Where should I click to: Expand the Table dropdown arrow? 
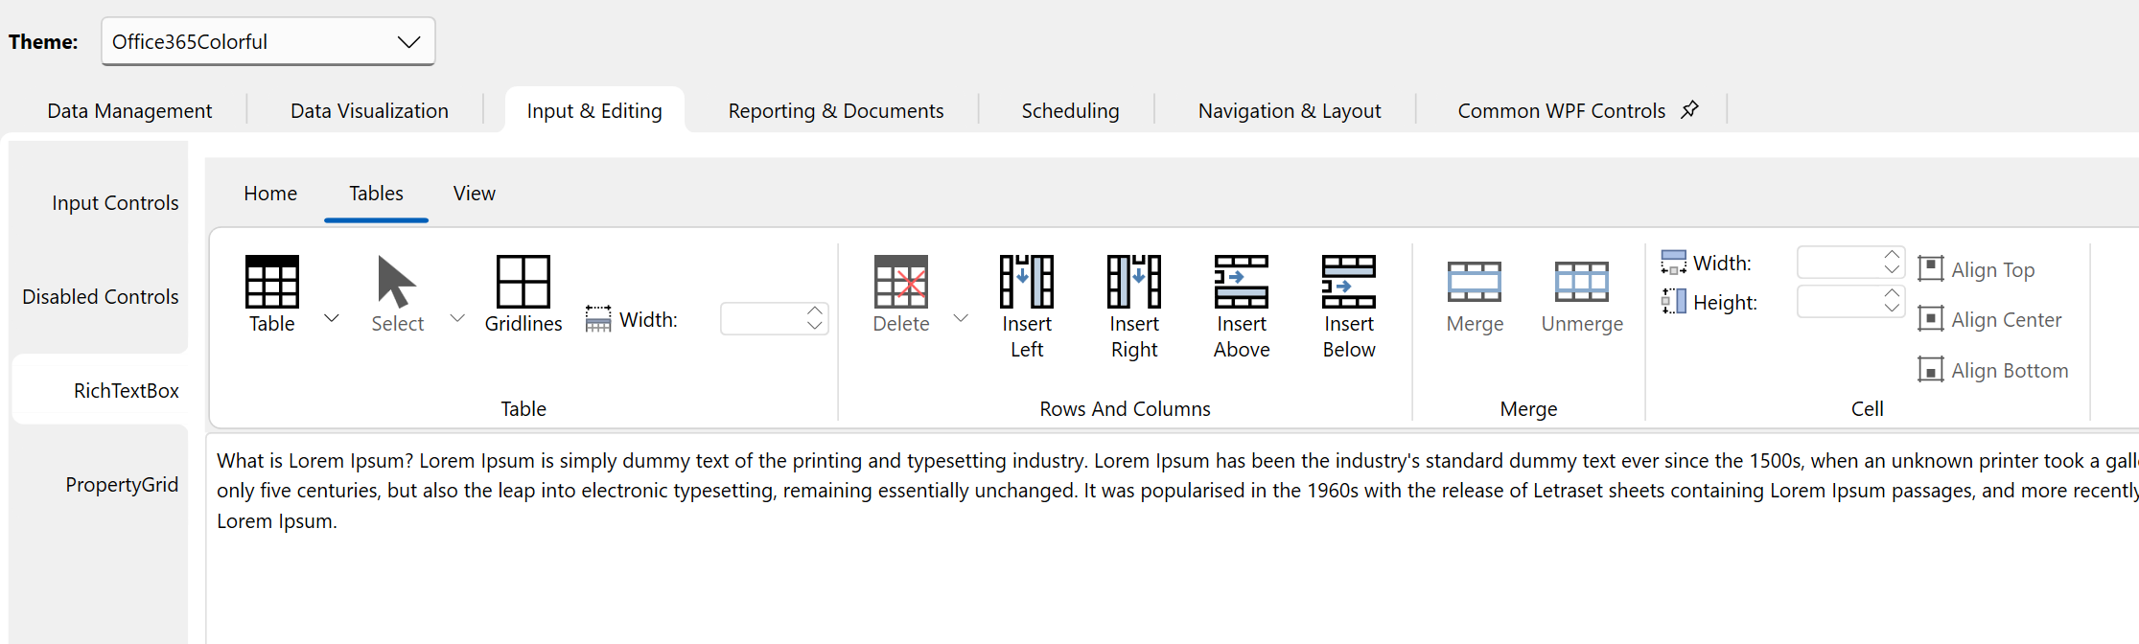[x=332, y=318]
